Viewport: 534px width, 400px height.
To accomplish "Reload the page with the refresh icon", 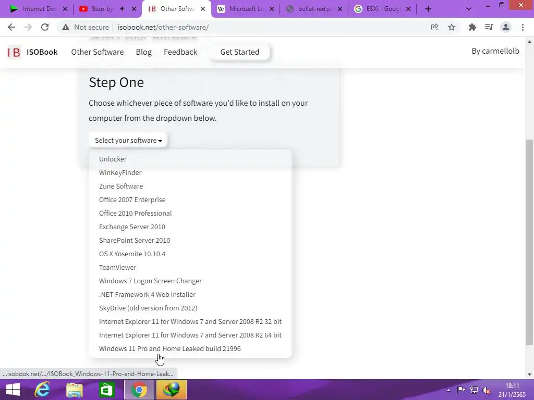I will [x=45, y=27].
